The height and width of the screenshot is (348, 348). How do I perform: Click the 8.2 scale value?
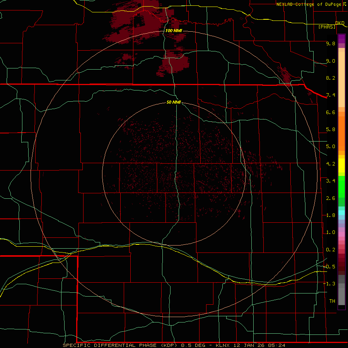[x=331, y=78]
